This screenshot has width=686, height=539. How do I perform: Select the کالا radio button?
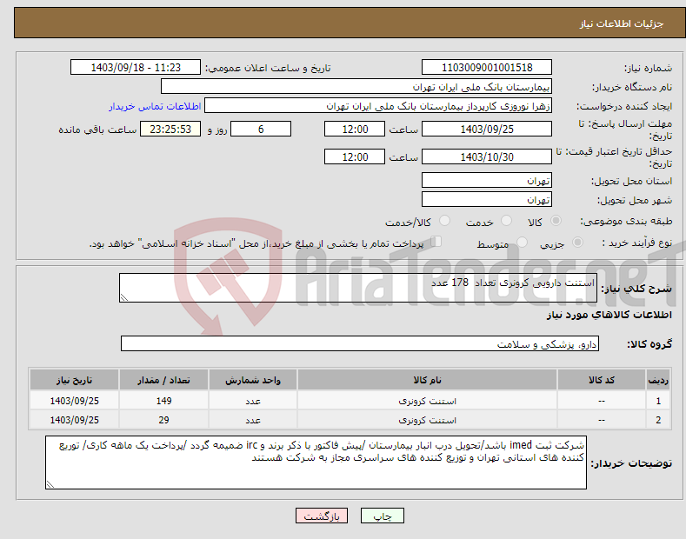coord(556,221)
